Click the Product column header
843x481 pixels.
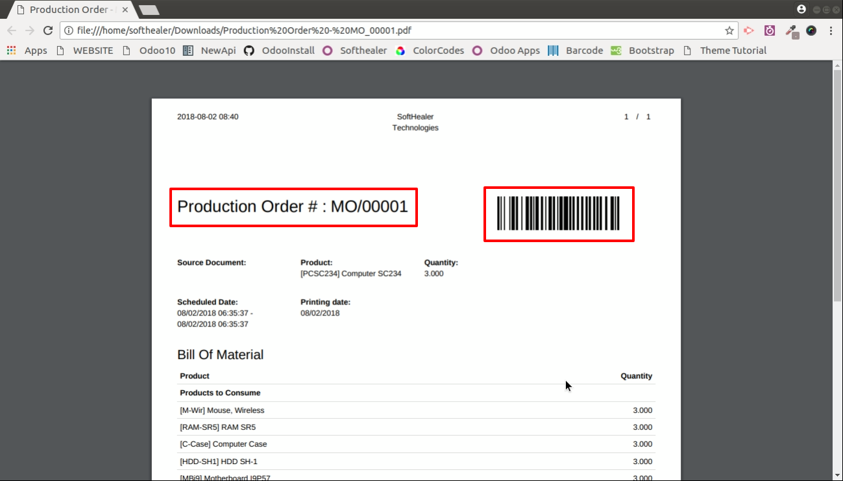tap(195, 376)
